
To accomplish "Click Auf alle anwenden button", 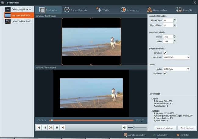I will (x=134, y=135).
